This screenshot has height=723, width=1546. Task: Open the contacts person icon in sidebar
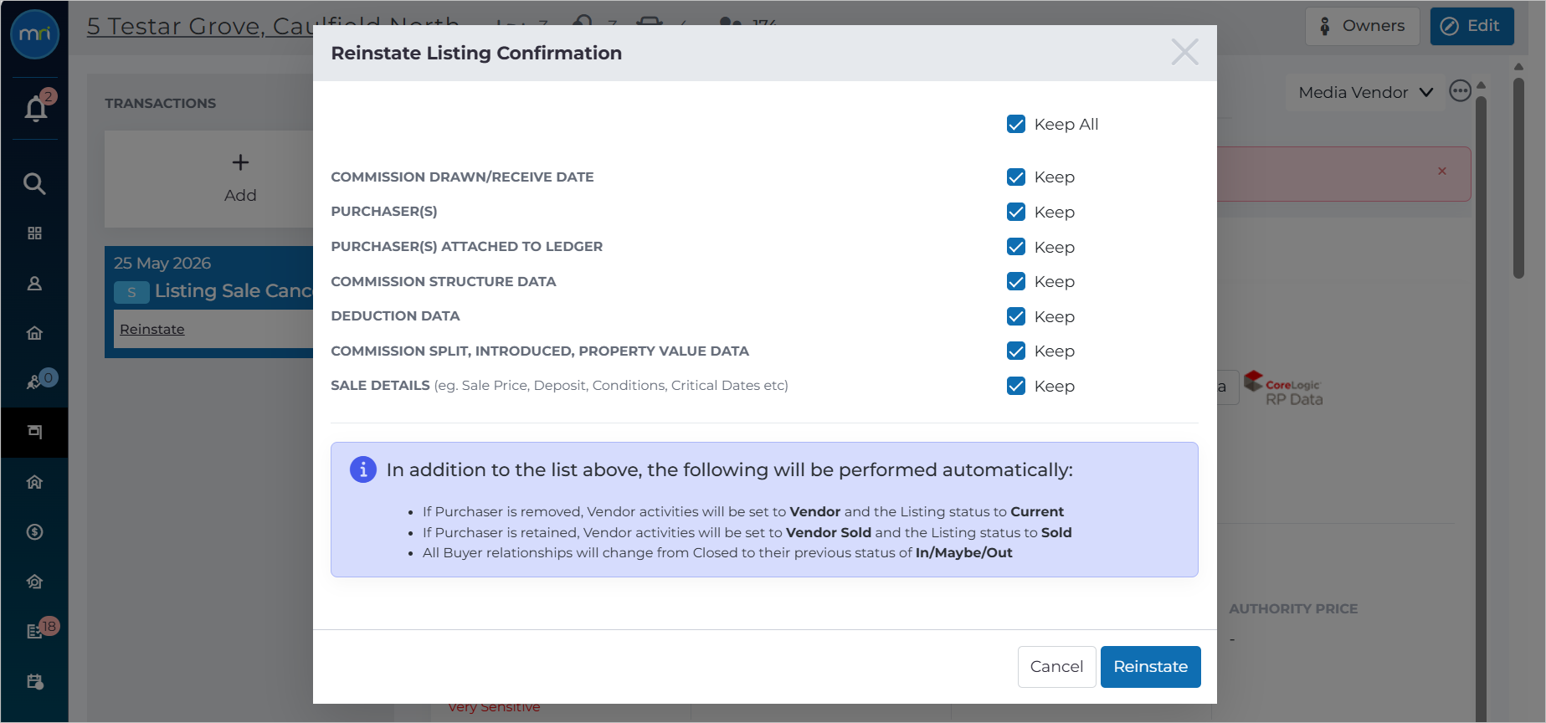34,284
